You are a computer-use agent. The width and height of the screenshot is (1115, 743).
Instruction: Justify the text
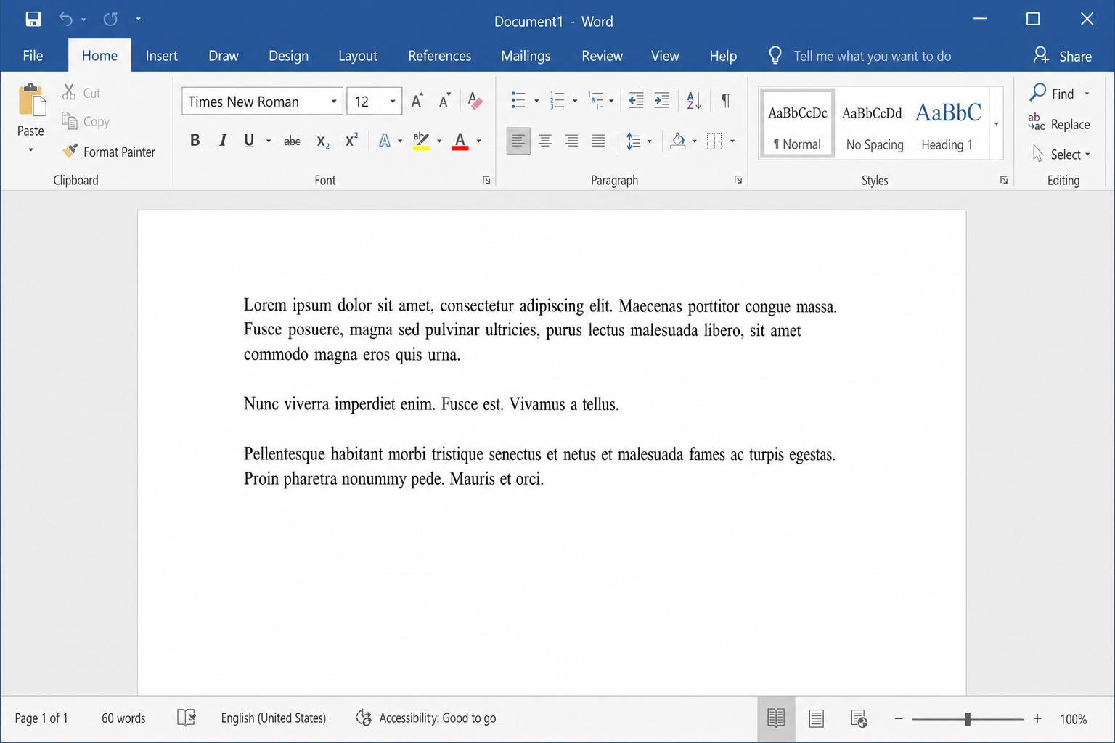click(x=598, y=141)
